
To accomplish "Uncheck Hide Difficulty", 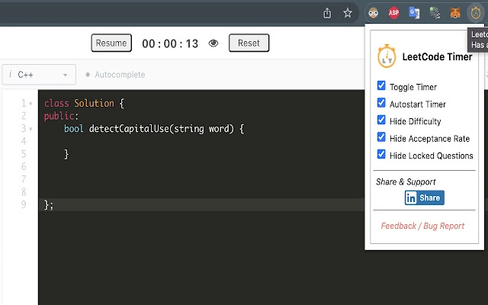I will coord(382,120).
